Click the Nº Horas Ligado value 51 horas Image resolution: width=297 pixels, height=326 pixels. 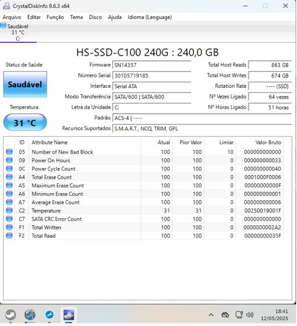[x=270, y=107]
